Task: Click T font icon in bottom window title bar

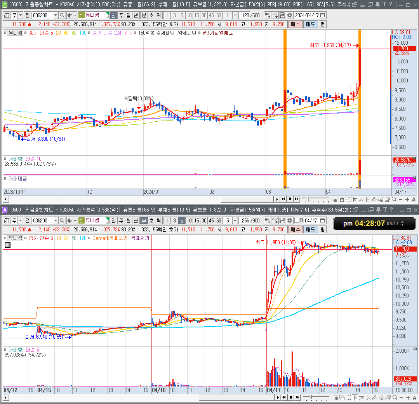Action: pyautogui.click(x=385, y=210)
